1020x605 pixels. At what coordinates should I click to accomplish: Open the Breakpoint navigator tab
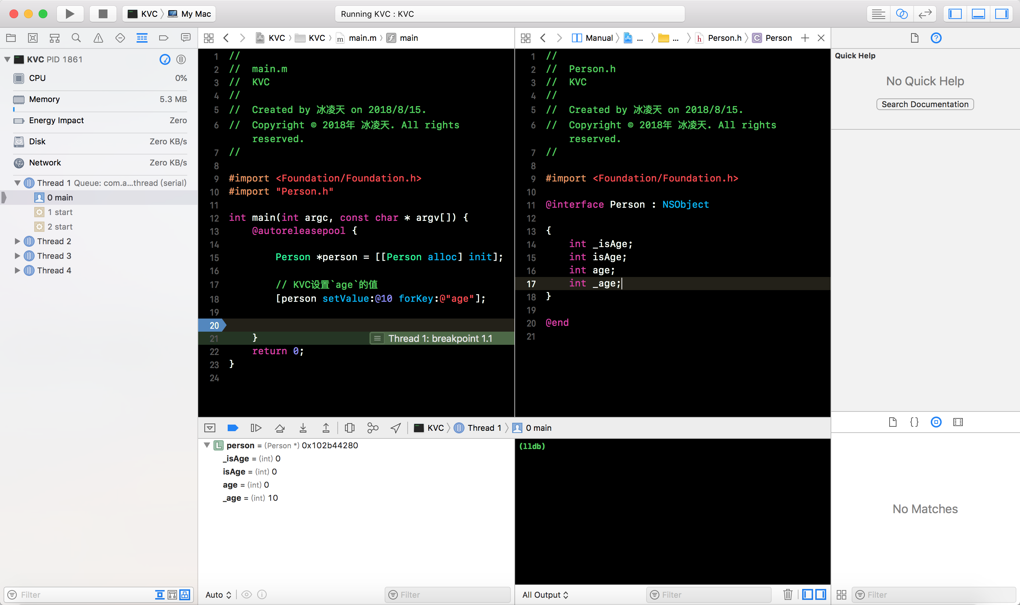(x=164, y=38)
